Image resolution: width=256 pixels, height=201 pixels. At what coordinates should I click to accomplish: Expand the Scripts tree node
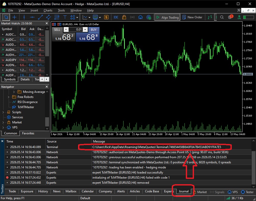click(x=3, y=112)
